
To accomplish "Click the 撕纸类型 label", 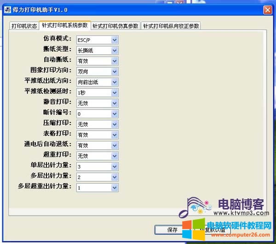I will click(57, 49).
